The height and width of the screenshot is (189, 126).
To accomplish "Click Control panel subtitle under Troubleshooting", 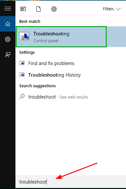I will pos(46,41).
